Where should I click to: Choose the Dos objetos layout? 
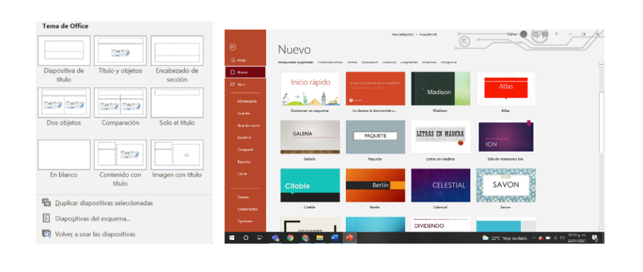(64, 107)
